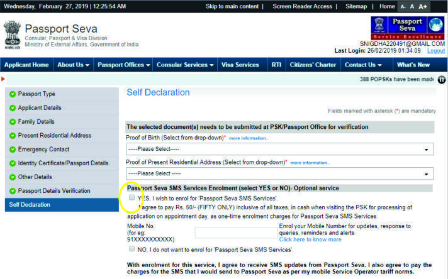This screenshot has width=448, height=279.
Task: Pause the scrolling news ticker
Action: (442, 80)
